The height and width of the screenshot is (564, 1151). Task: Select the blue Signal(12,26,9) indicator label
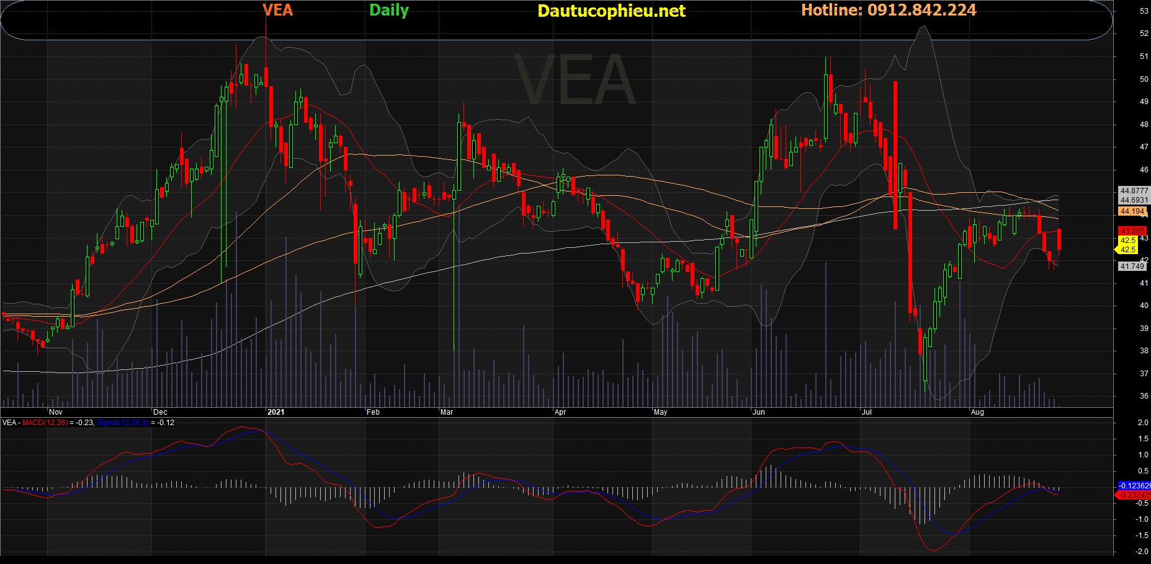click(123, 423)
